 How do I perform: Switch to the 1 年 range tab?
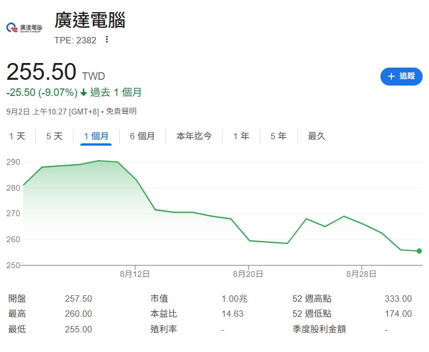tap(241, 136)
